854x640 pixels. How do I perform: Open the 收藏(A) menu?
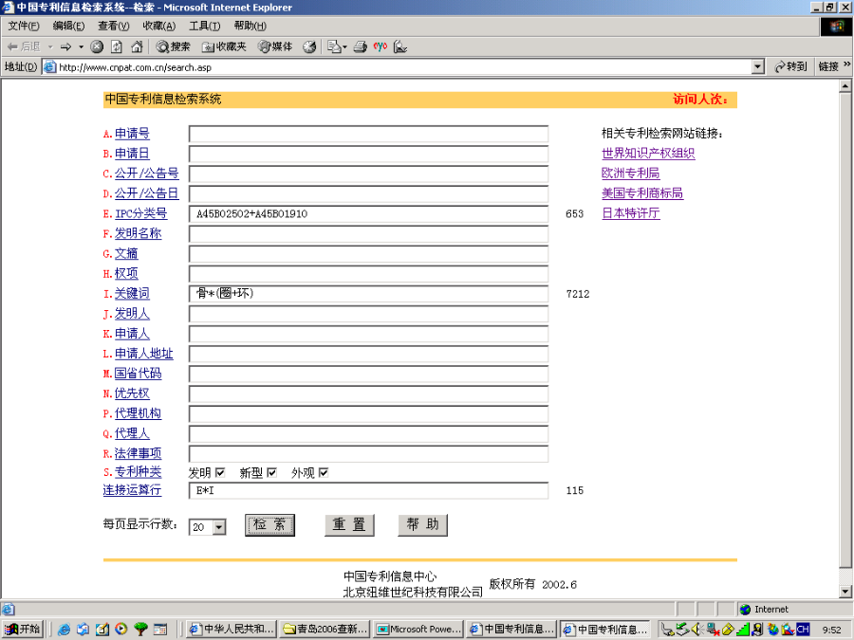tap(159, 26)
